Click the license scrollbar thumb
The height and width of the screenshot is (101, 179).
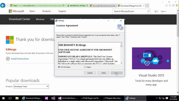[121, 46]
